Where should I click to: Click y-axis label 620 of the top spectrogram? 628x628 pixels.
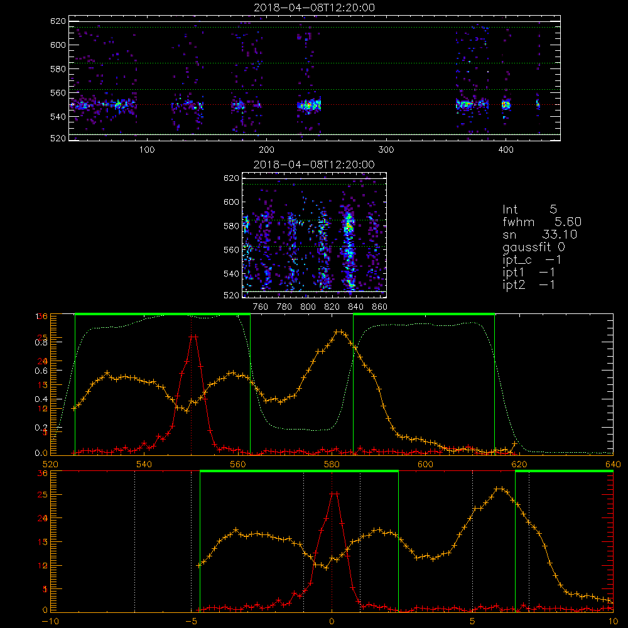click(58, 21)
